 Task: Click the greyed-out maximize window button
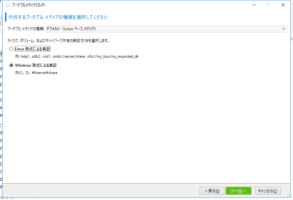(268, 5)
